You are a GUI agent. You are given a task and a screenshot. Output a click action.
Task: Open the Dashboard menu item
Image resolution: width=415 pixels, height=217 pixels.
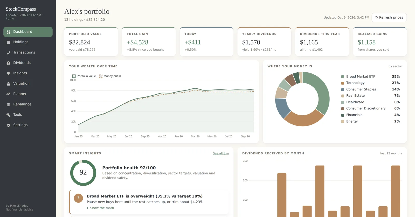pyautogui.click(x=28, y=32)
